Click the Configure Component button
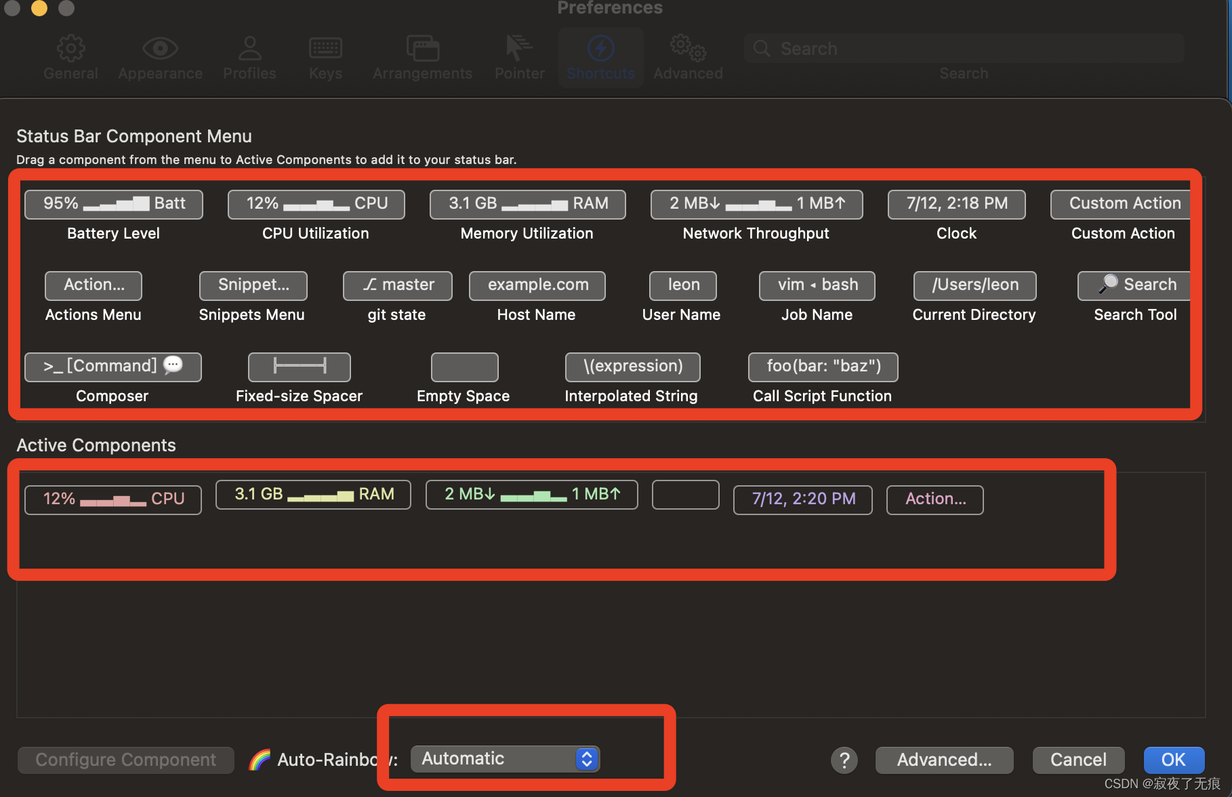1232x797 pixels. coord(125,760)
